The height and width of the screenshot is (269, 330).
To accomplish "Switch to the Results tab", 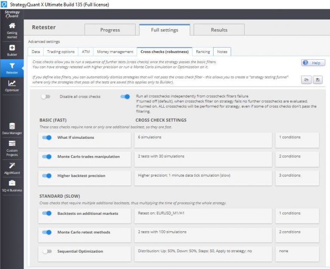I will point(219,30).
